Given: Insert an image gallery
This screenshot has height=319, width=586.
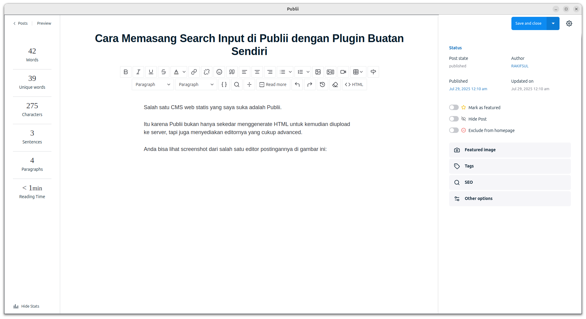Looking at the screenshot, I should 331,72.
